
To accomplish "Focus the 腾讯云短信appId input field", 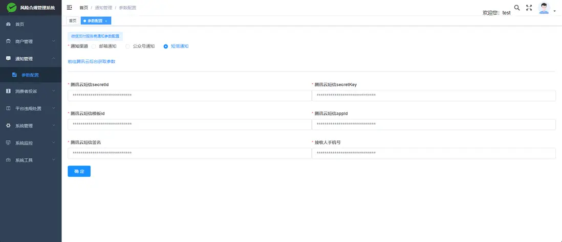I will pyautogui.click(x=434, y=125).
